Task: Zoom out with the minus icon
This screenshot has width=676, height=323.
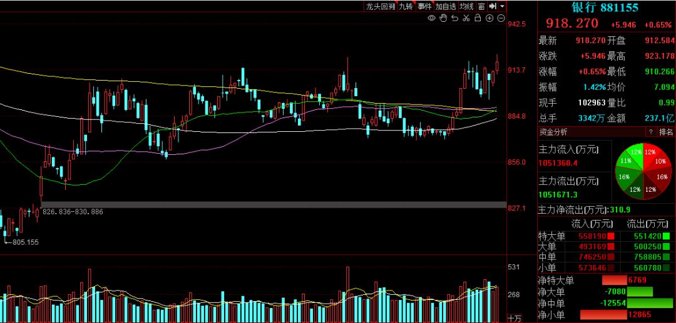Action: pos(501,18)
